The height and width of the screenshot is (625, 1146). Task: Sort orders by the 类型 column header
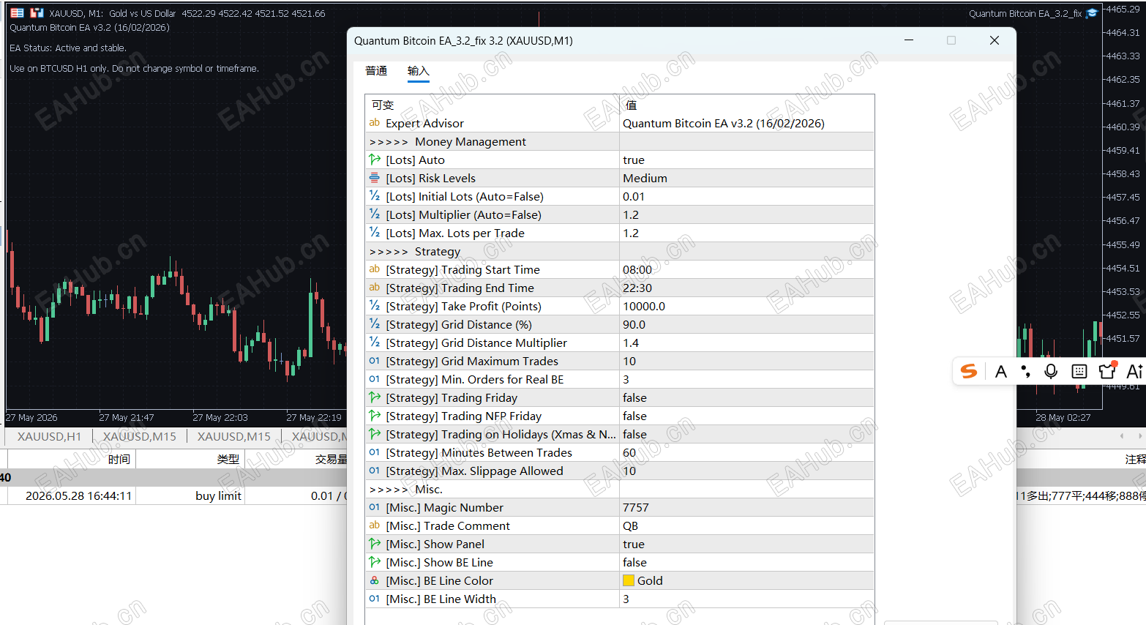click(x=190, y=459)
